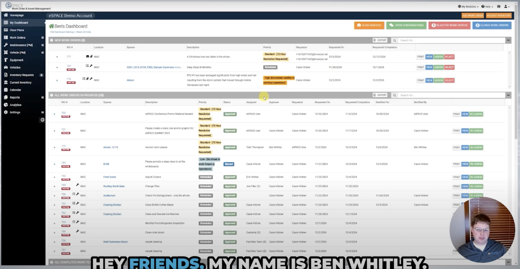This screenshot has height=269, width=520.
Task: Click the page's vertical scrollbar
Action: (x=516, y=76)
